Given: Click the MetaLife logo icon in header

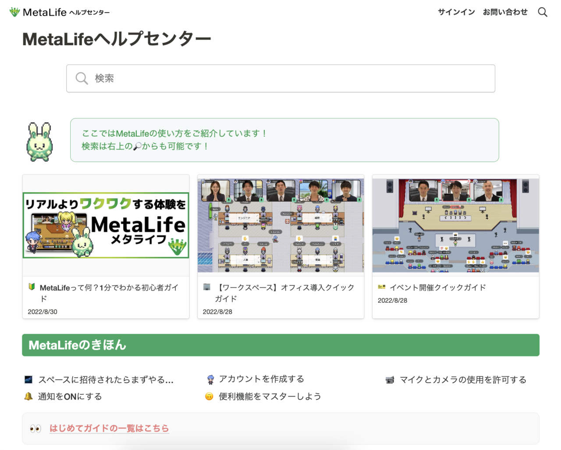Looking at the screenshot, I should click(x=14, y=12).
